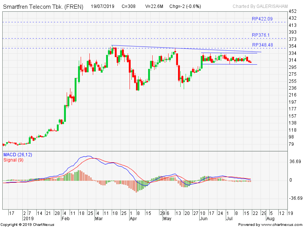Click the 36.69 MACD axis value

pos(295,162)
